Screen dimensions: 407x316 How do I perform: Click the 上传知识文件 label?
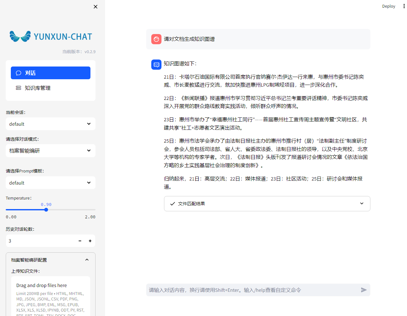click(25, 271)
